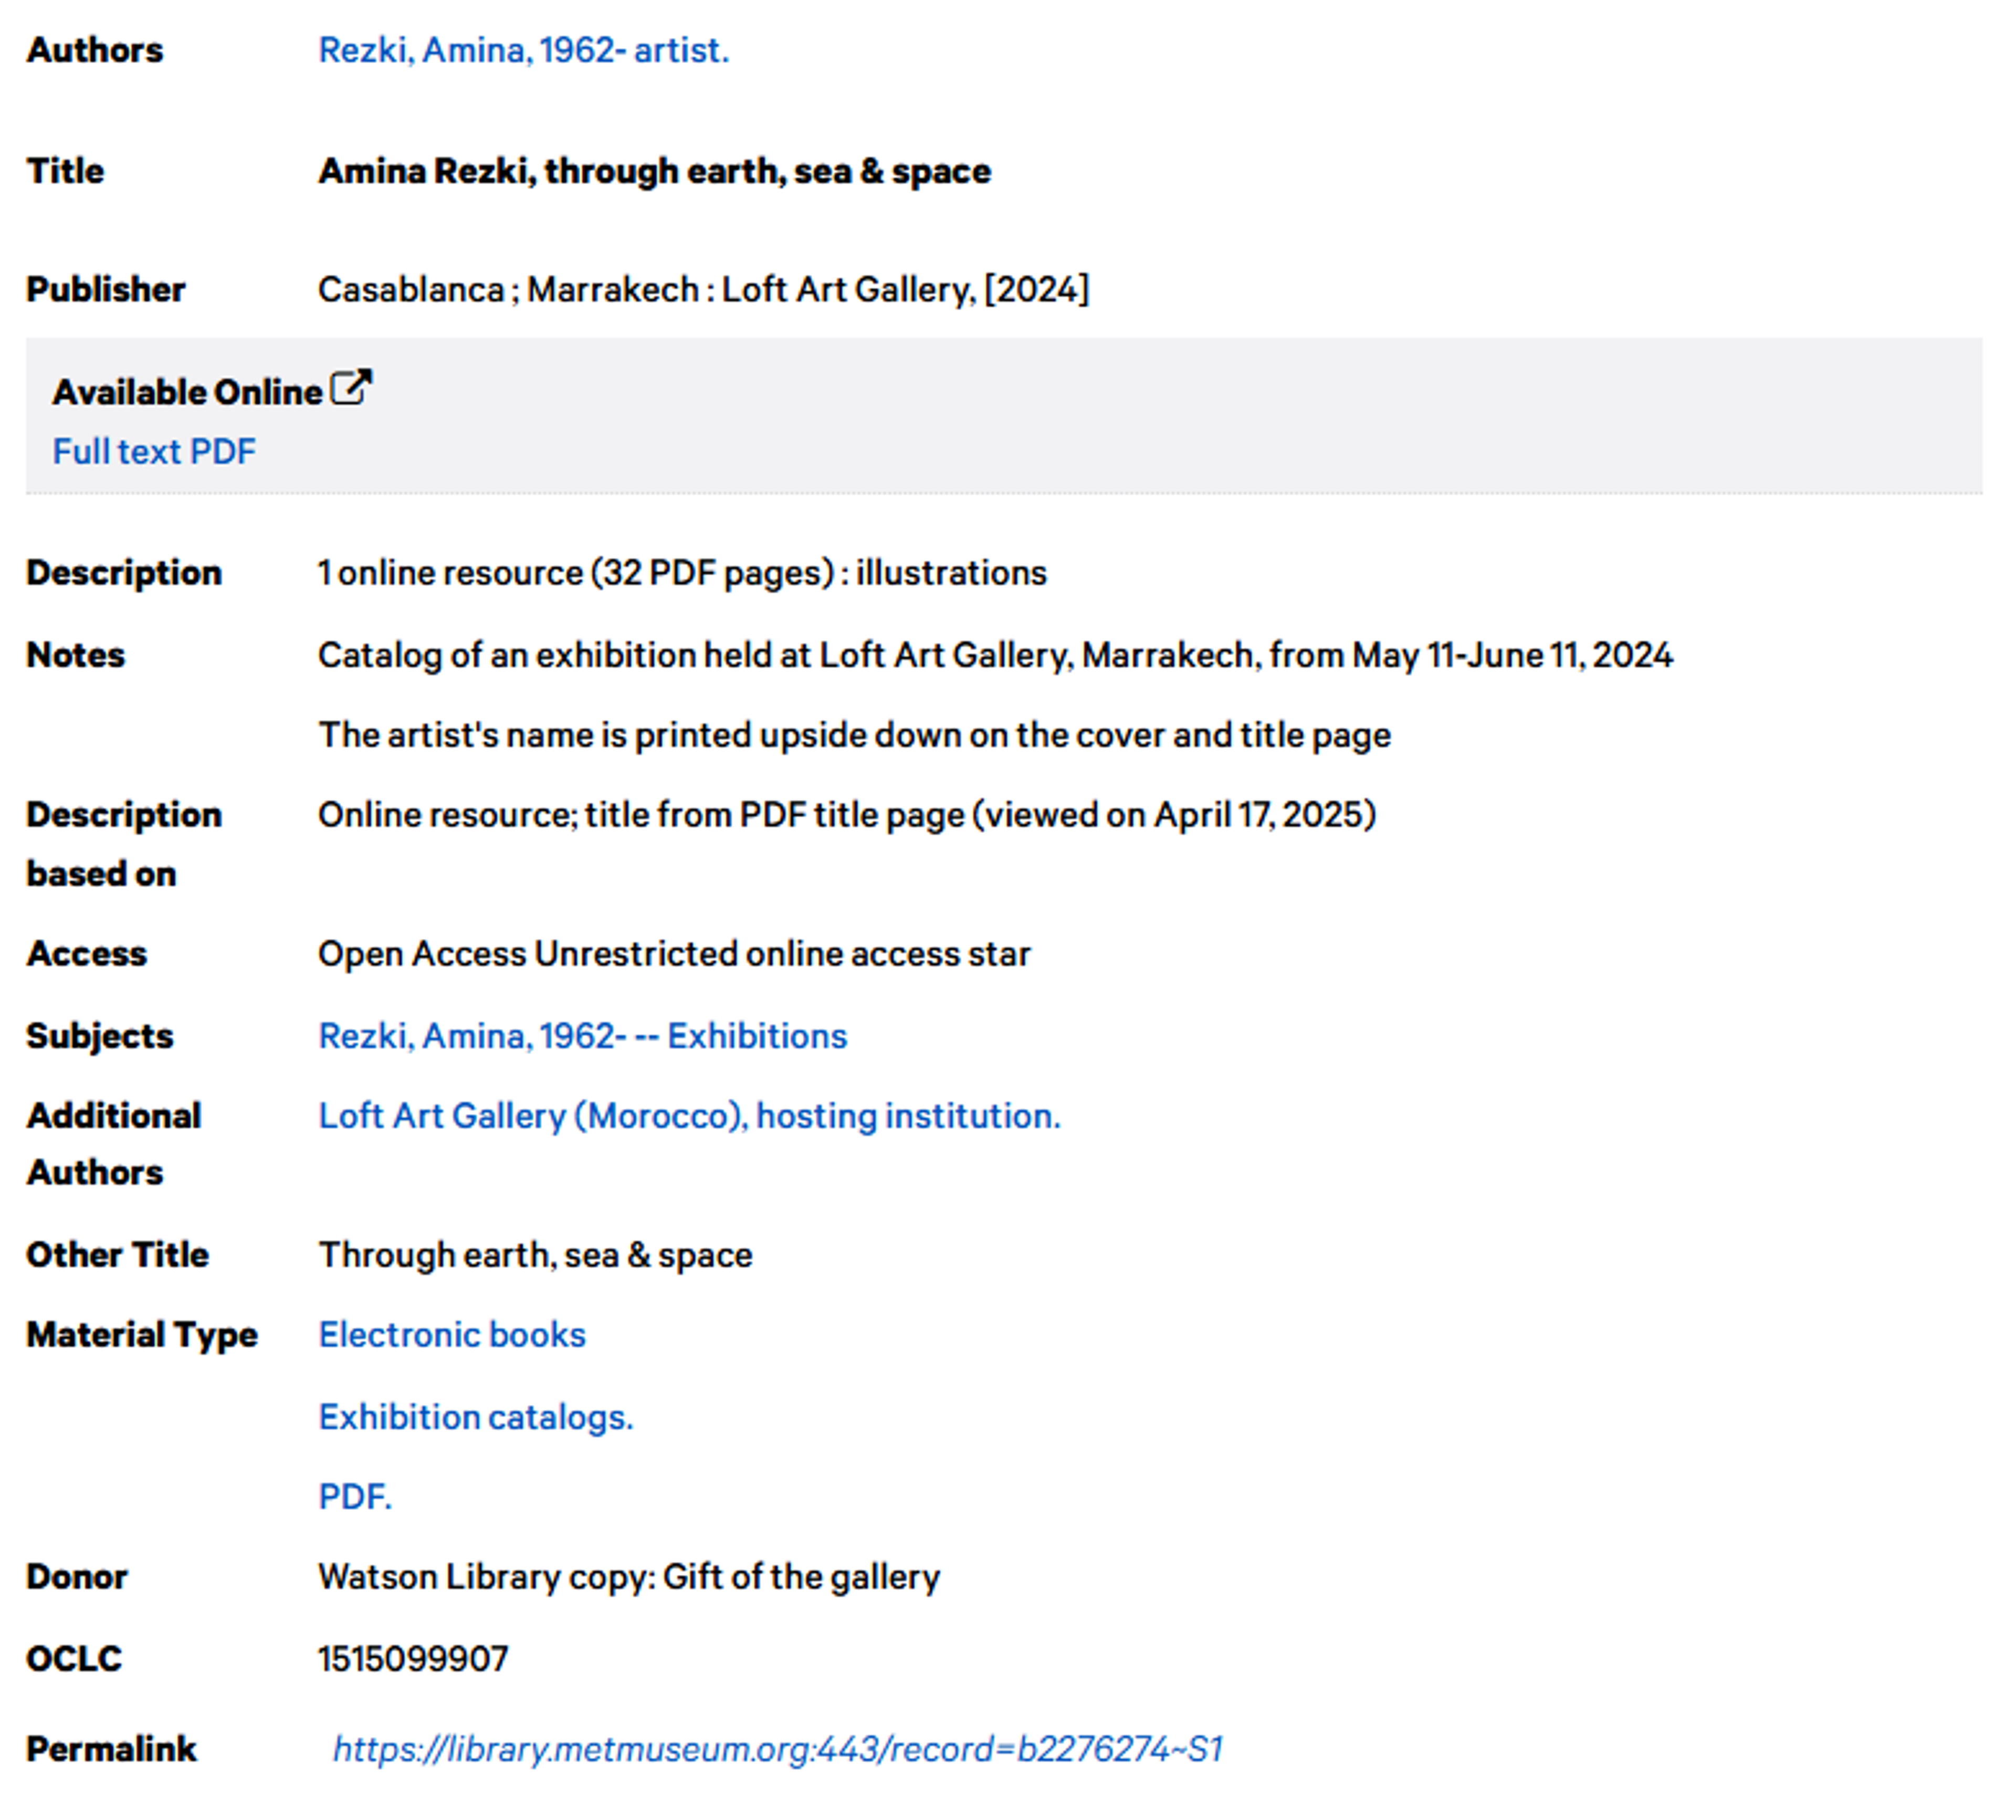Open the Full text PDF link

point(154,451)
